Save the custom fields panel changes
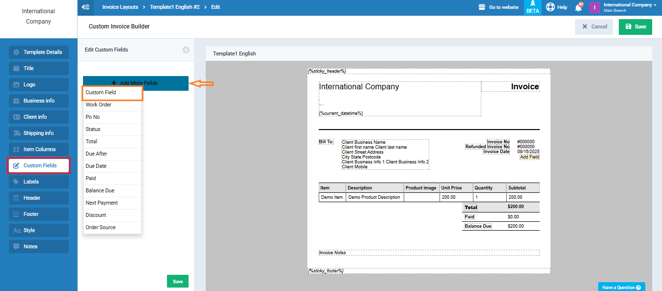The height and width of the screenshot is (291, 662). tap(177, 281)
